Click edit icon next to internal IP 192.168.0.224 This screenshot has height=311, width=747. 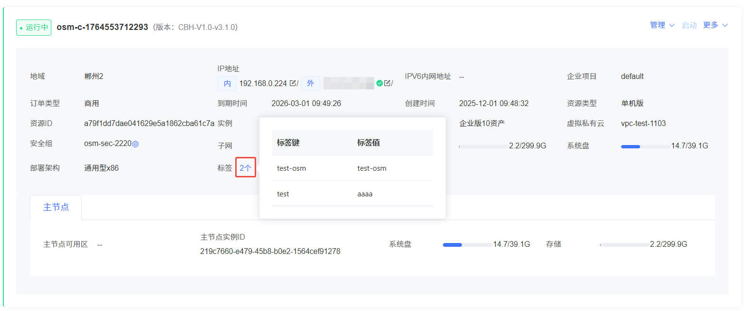click(x=293, y=83)
